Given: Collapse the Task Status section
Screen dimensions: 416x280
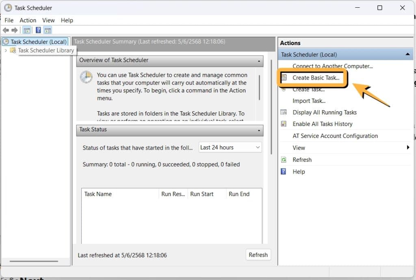Looking at the screenshot, I should (x=259, y=130).
